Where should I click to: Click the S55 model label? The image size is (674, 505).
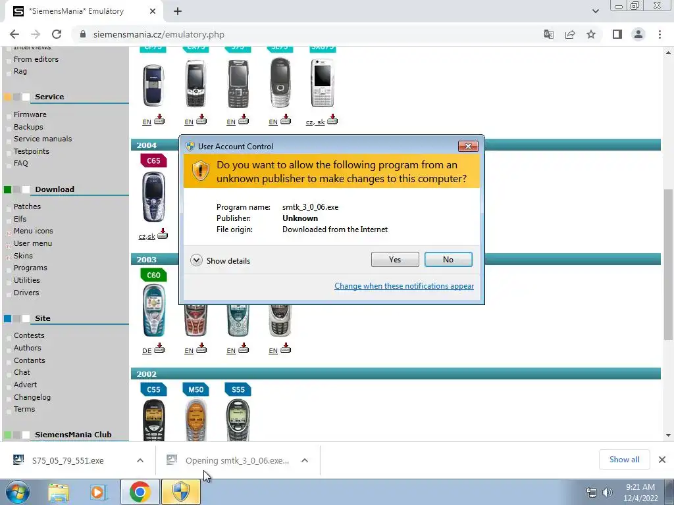click(x=238, y=389)
